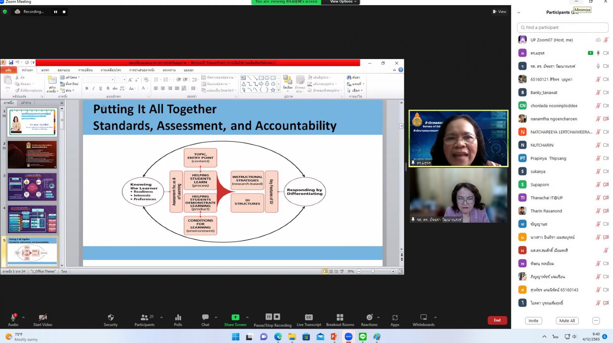Select slide 3 thumbnail
613x343 pixels.
32,187
